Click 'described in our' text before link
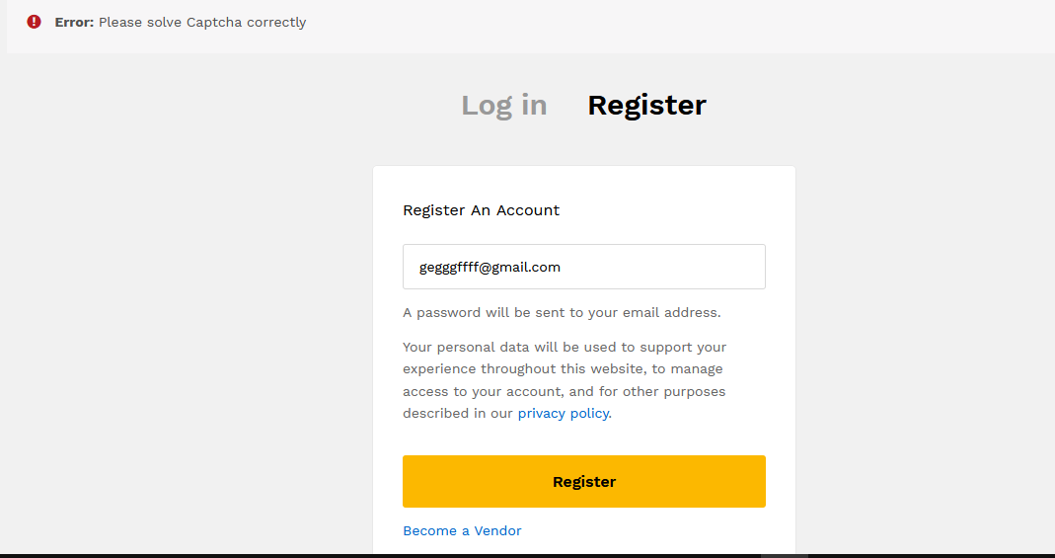This screenshot has height=558, width=1055. click(x=458, y=413)
